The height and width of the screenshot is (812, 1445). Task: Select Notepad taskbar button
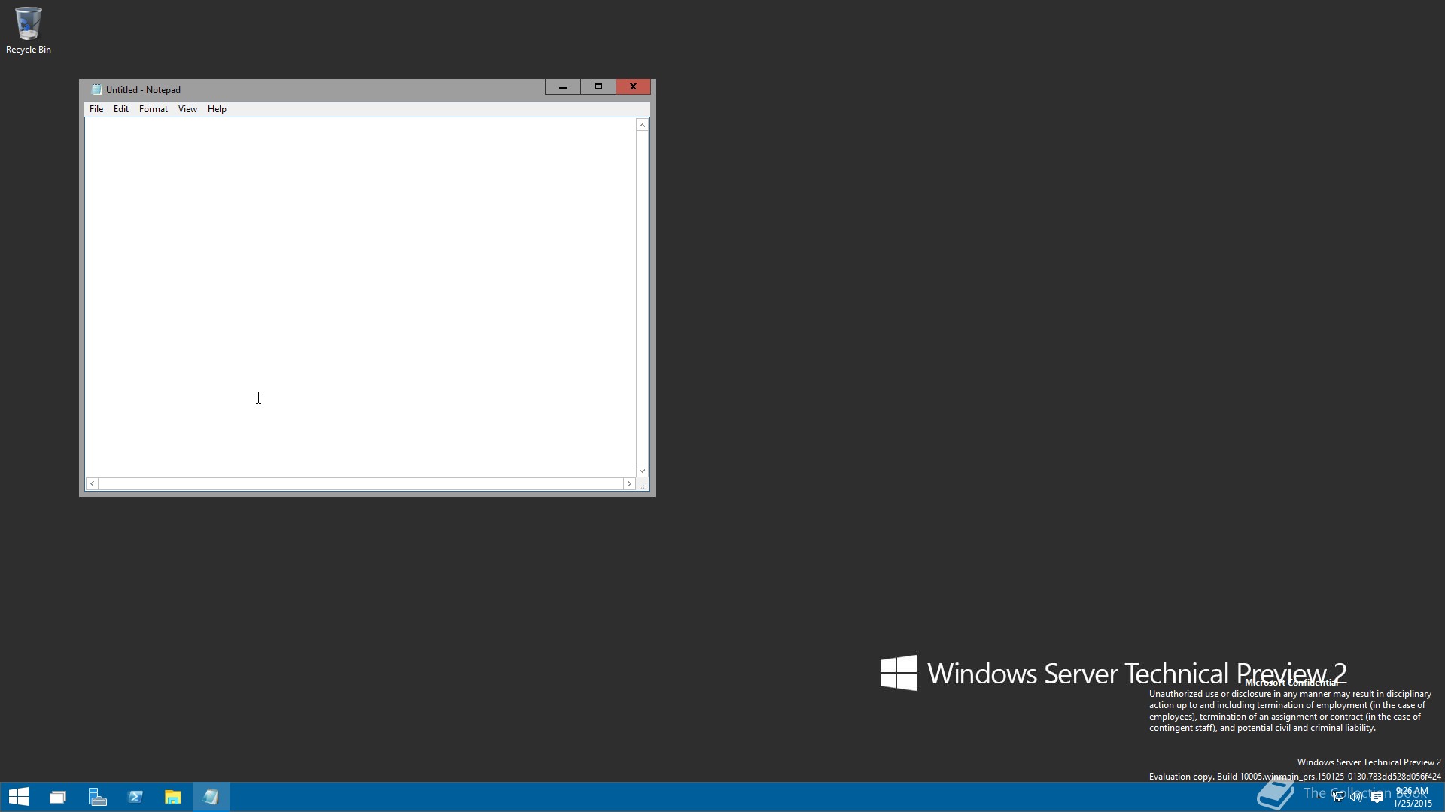[211, 797]
